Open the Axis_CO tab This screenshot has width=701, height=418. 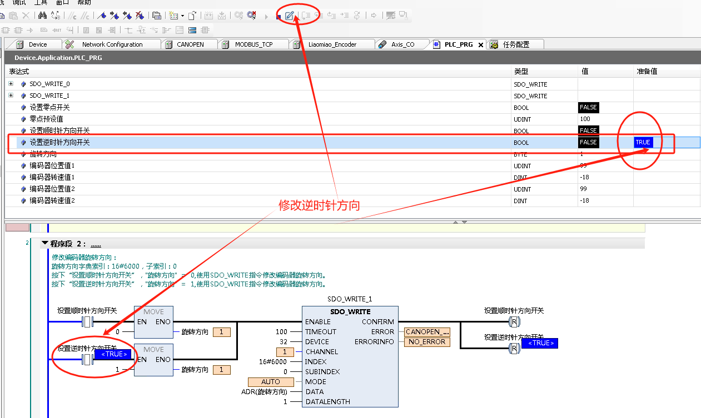pos(402,44)
